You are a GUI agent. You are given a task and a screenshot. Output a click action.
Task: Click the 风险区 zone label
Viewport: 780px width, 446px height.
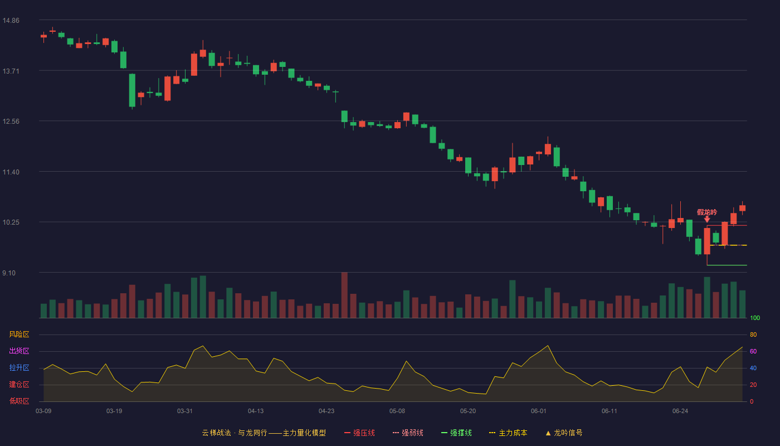point(19,334)
